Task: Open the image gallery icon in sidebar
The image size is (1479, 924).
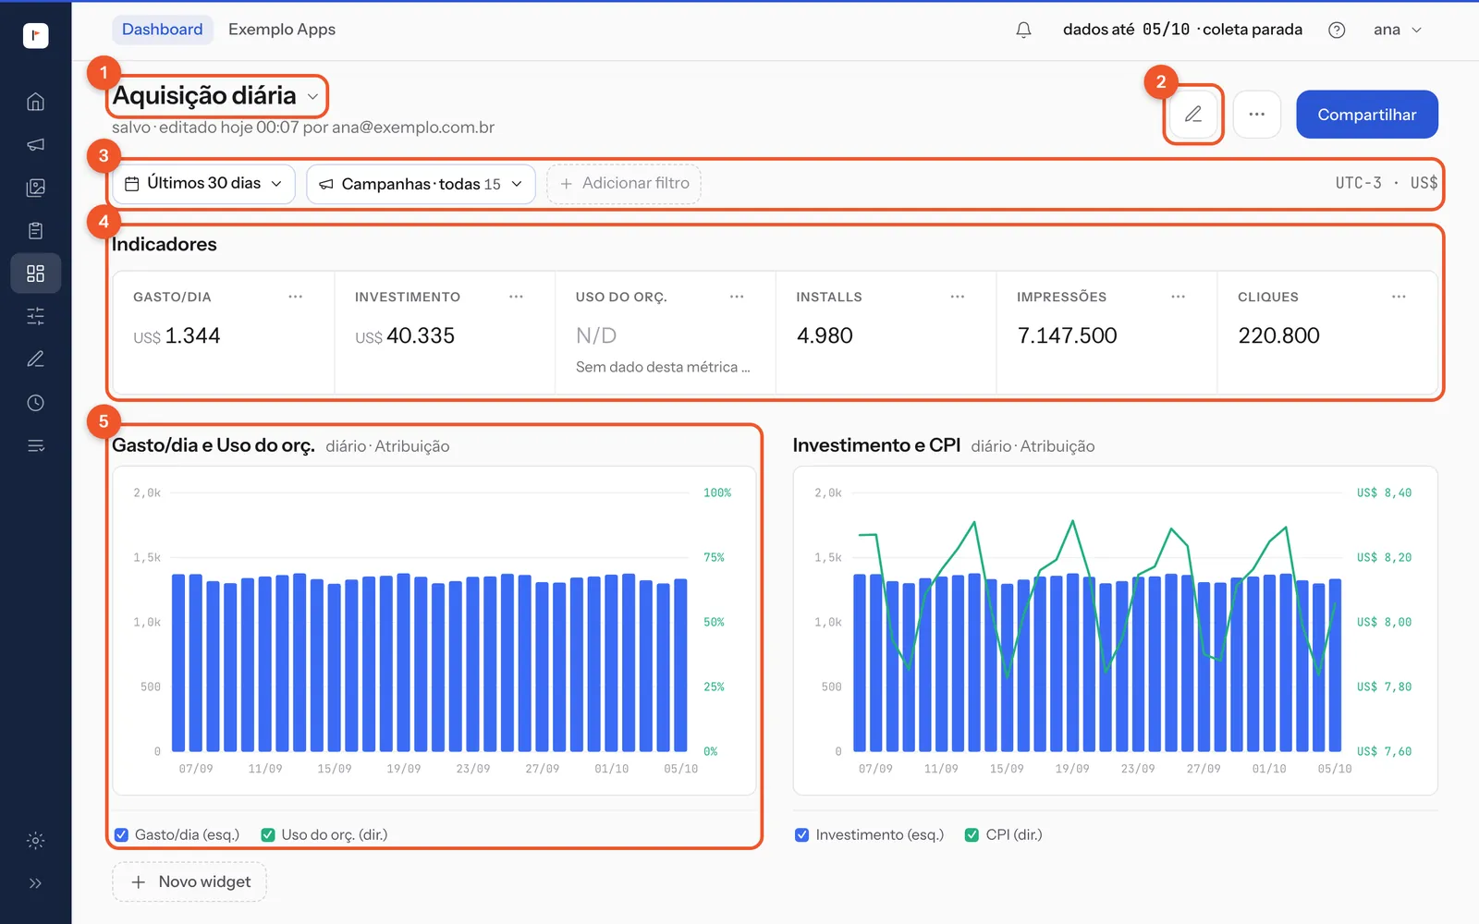Action: [35, 188]
